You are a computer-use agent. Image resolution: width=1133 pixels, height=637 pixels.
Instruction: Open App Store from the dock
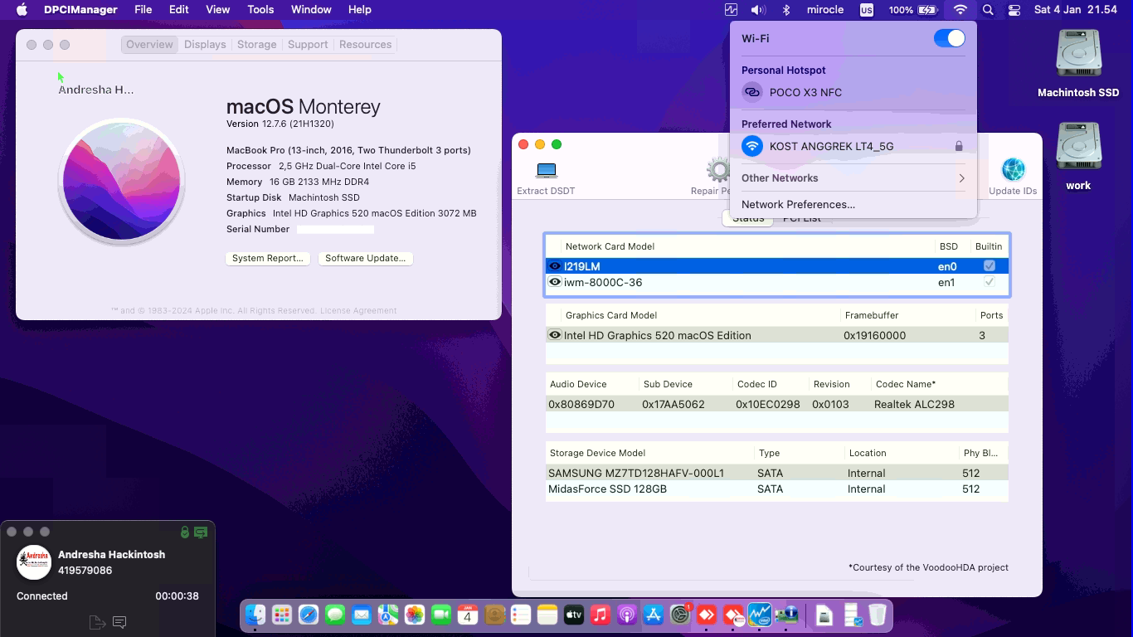coord(654,615)
